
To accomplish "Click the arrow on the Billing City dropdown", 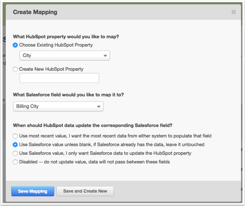I will [98, 107].
